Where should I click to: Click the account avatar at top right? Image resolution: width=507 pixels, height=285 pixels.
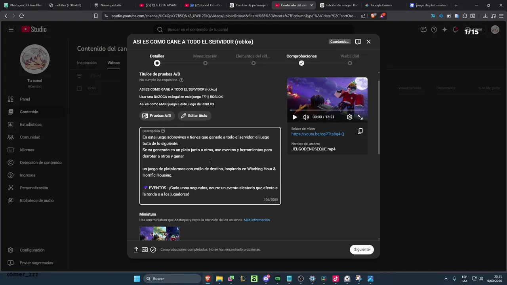point(495,30)
